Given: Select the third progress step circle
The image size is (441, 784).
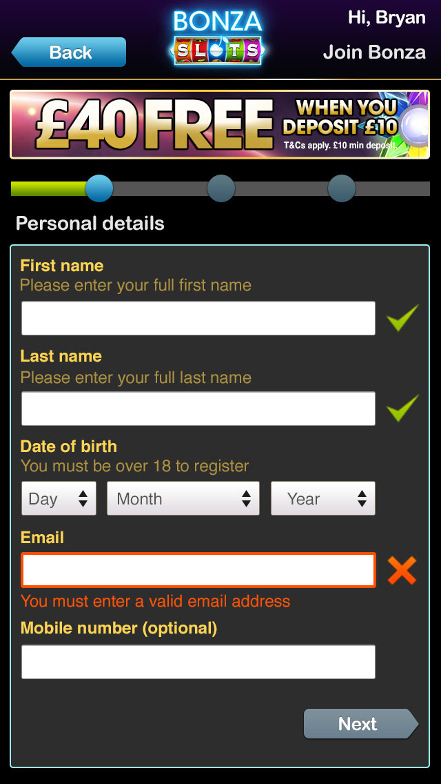Looking at the screenshot, I should (342, 188).
